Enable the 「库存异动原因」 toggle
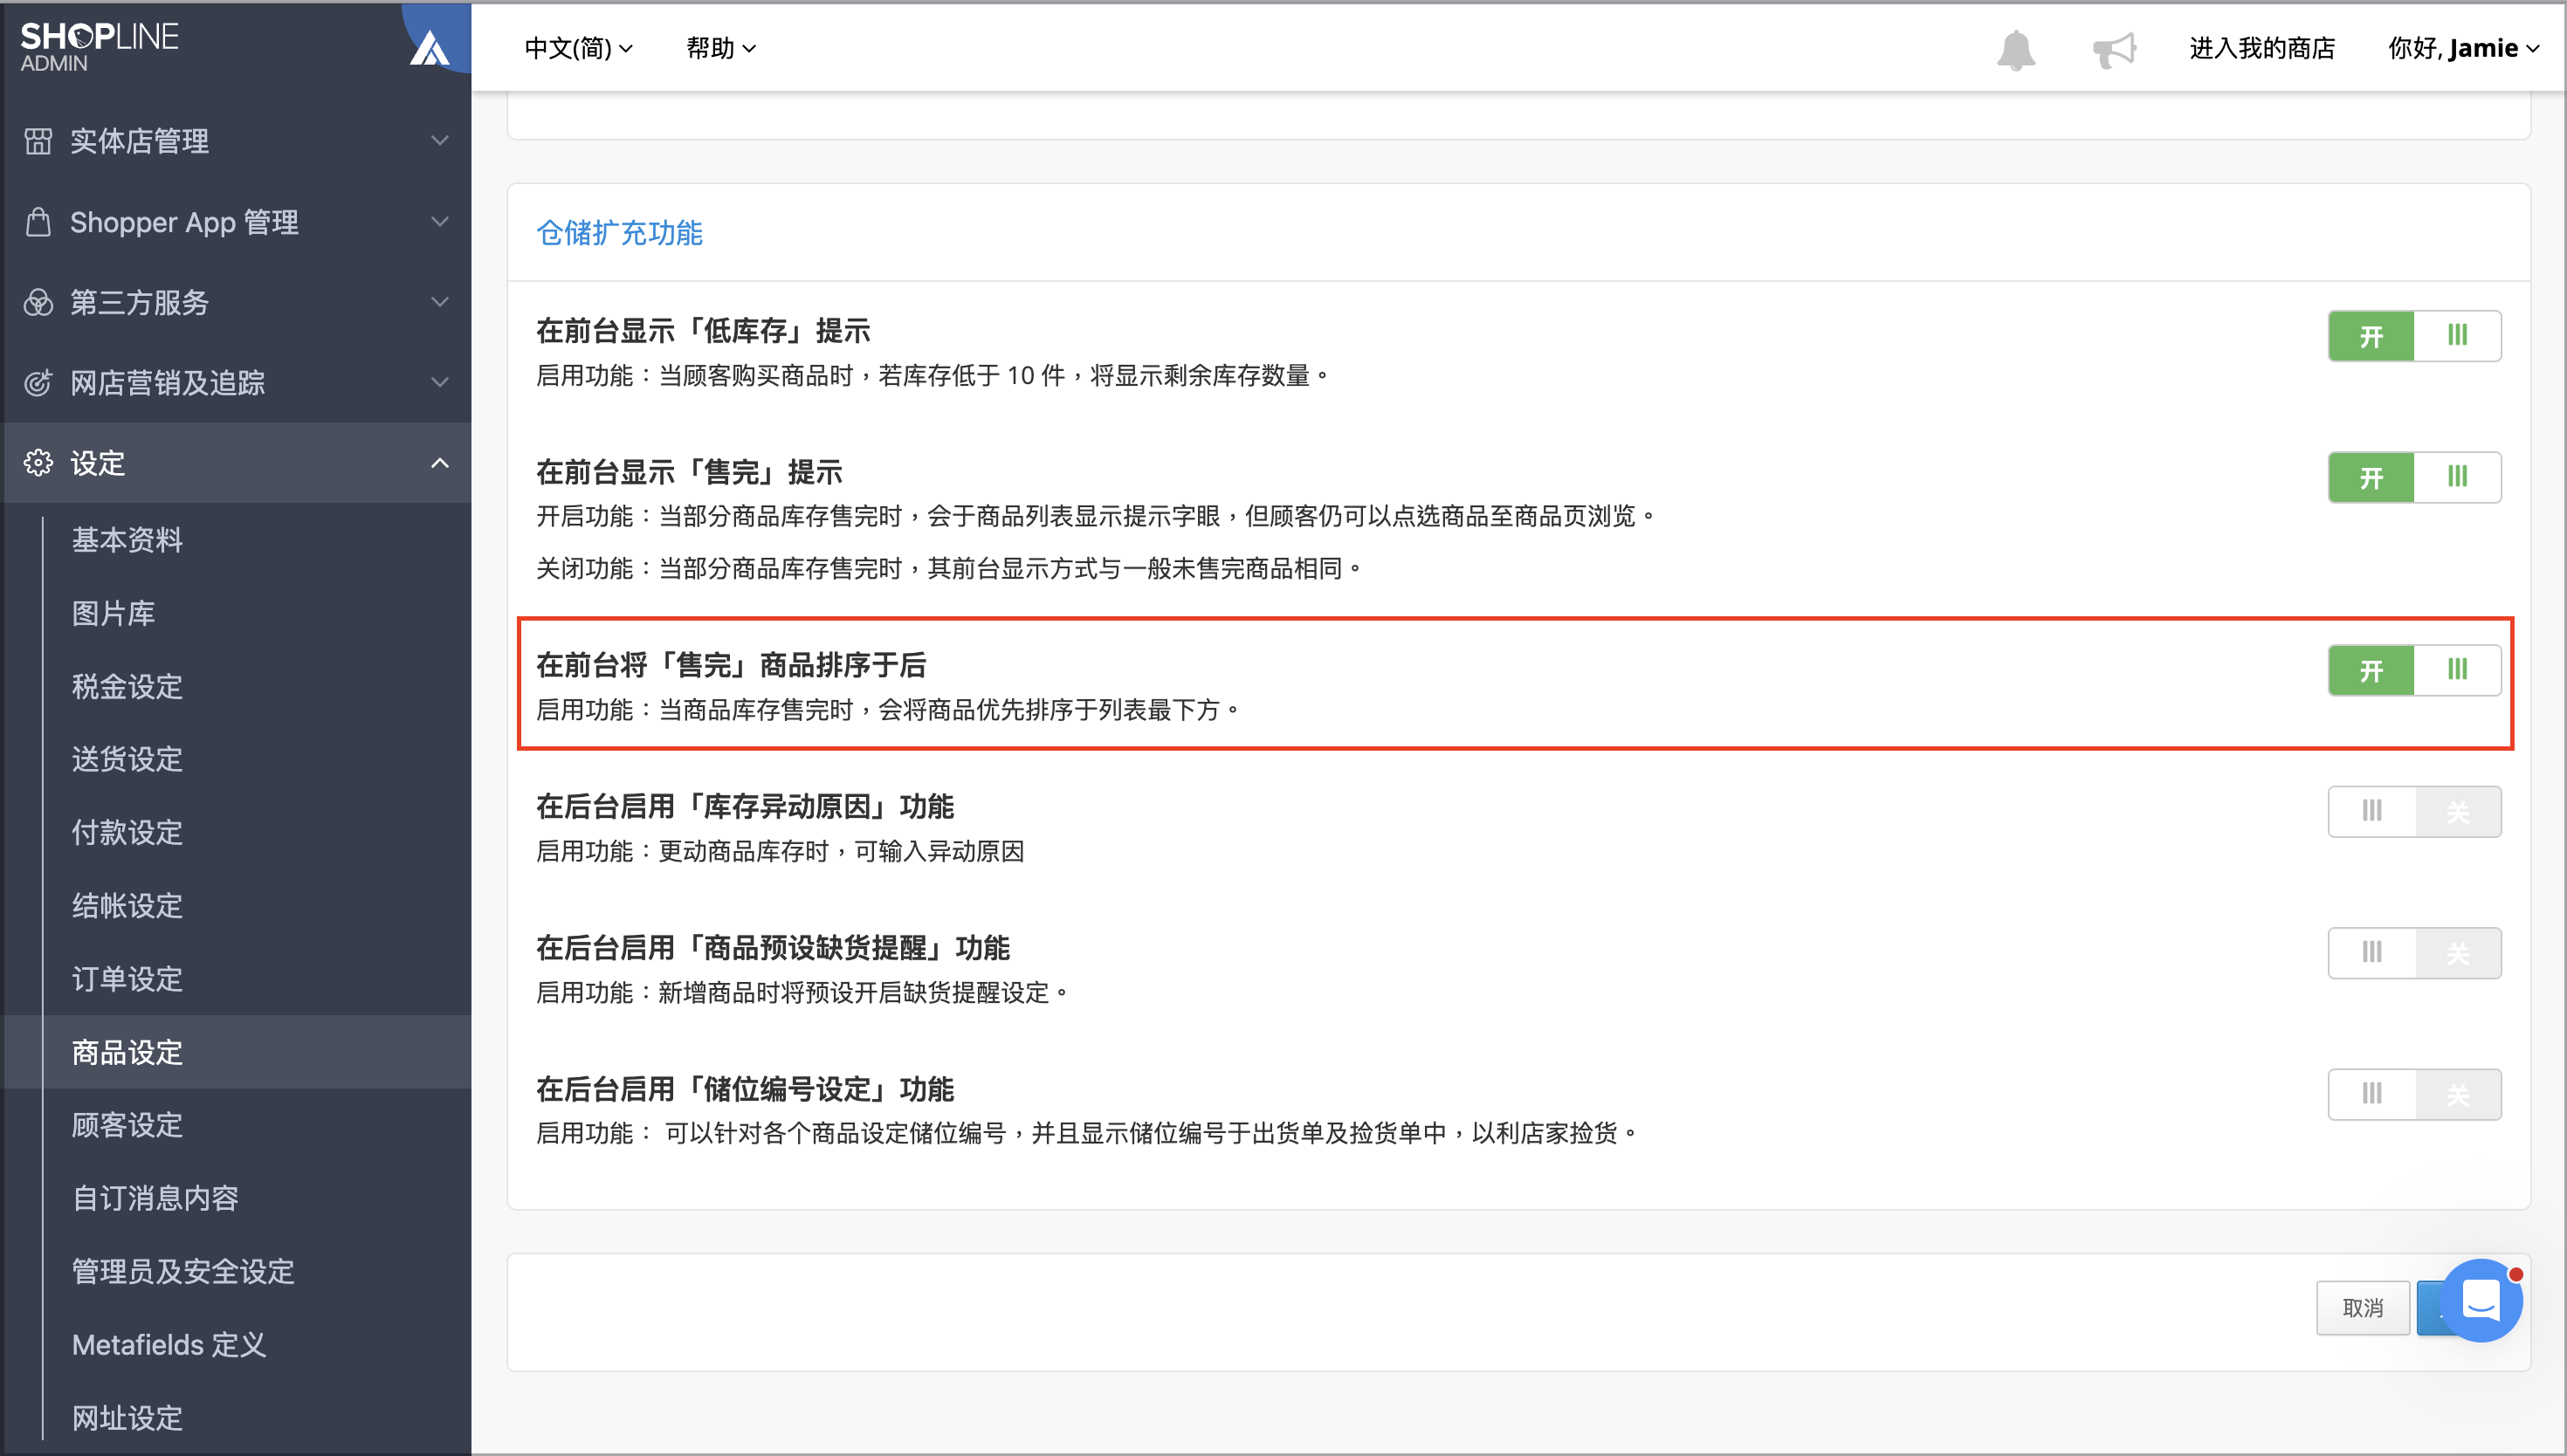The image size is (2567, 1456). (x=2414, y=811)
